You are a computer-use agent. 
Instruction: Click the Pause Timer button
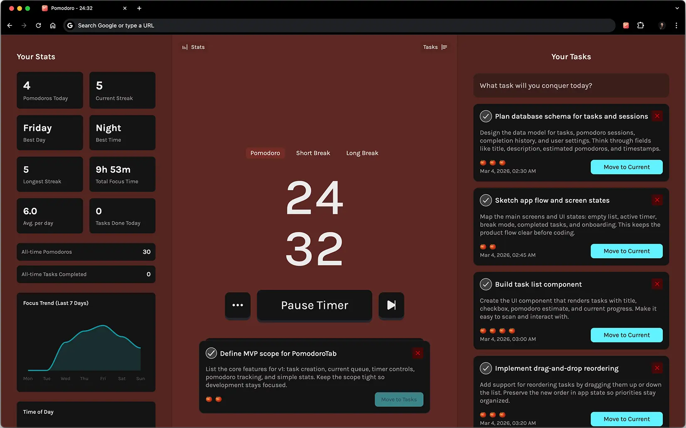tap(314, 305)
